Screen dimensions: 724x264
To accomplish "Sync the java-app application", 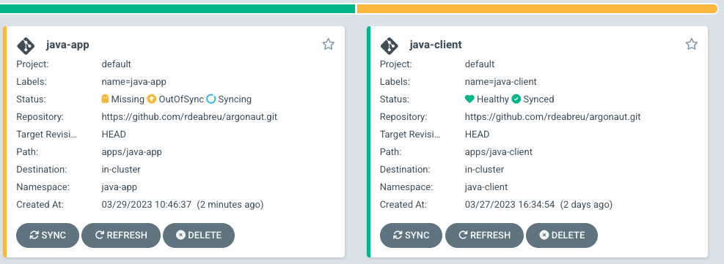I will tap(48, 235).
